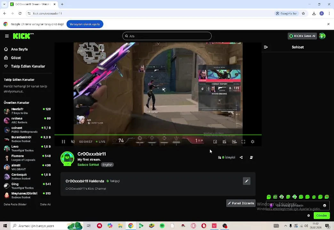This screenshot has width=334, height=230.
Task: Open a new Chrome tab
Action: point(62,4)
